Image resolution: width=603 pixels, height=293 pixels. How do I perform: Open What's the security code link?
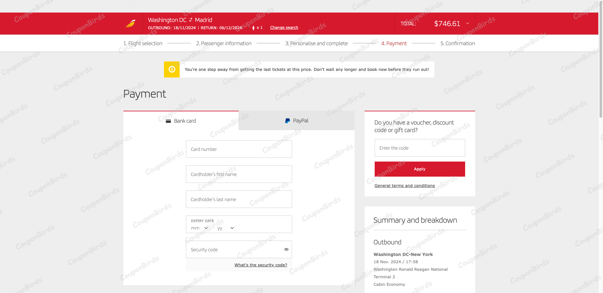pos(261,265)
